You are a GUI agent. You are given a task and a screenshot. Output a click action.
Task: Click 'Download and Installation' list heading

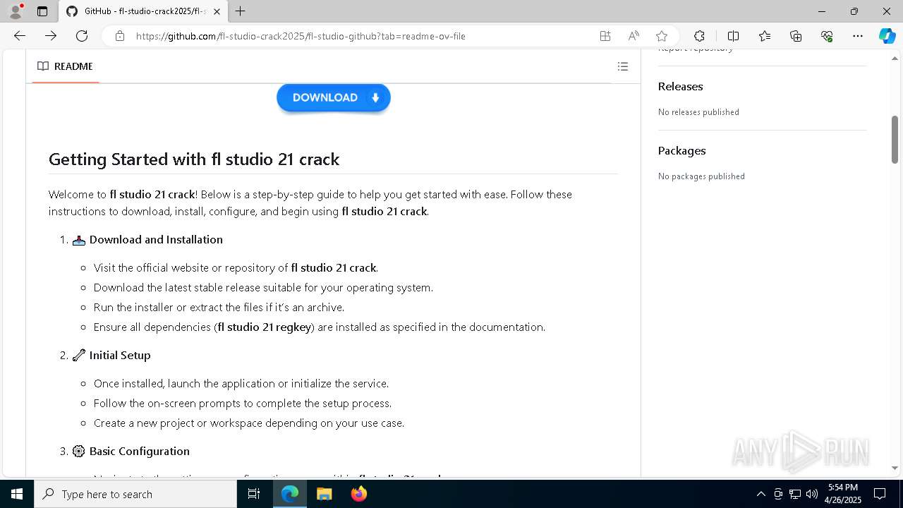coord(156,239)
